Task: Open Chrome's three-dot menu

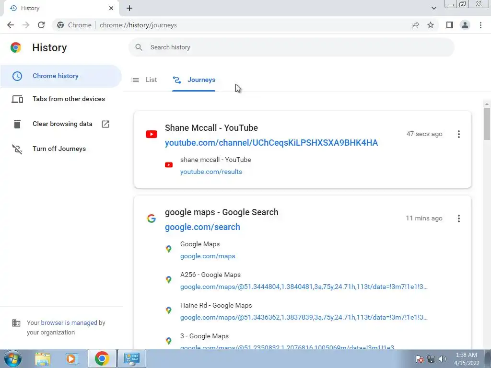Action: pos(480,25)
